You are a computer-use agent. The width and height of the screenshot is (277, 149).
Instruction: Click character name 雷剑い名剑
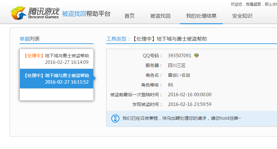point(179,75)
